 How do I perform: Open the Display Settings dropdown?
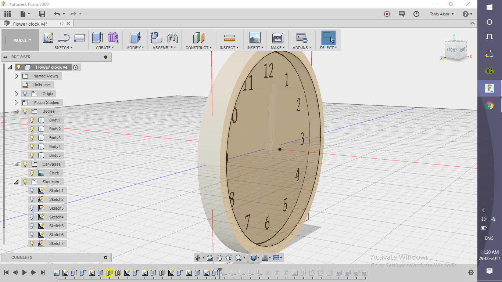click(255, 258)
